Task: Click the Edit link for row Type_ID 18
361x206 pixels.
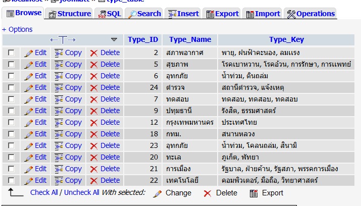Action: pos(41,134)
